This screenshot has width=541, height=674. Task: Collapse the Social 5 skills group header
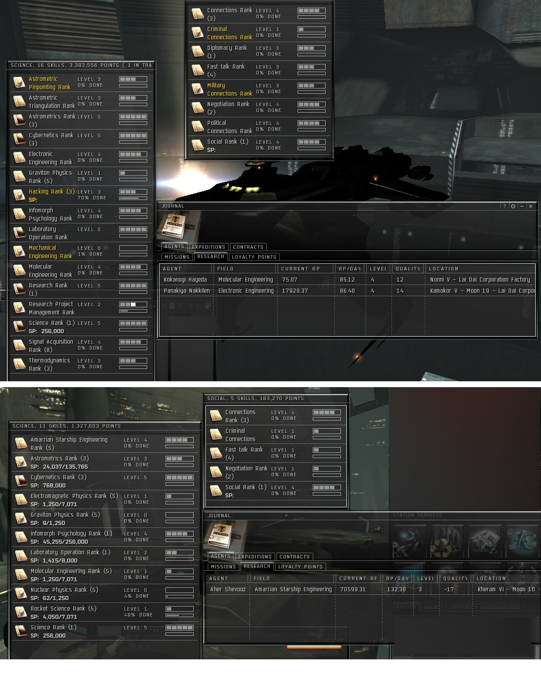click(276, 398)
